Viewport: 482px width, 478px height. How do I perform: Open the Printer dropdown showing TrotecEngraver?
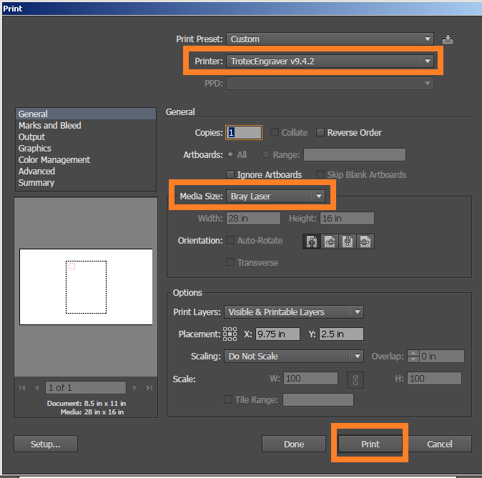click(x=330, y=61)
